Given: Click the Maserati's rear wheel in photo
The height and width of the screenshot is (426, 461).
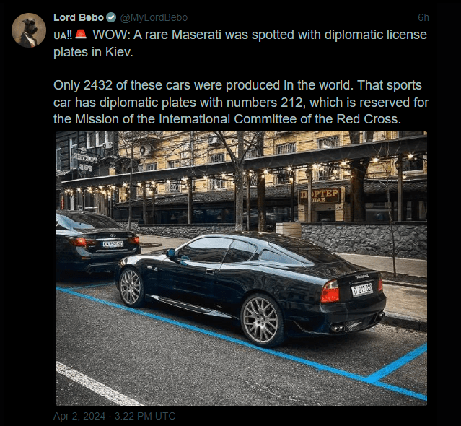Looking at the screenshot, I should [x=261, y=320].
